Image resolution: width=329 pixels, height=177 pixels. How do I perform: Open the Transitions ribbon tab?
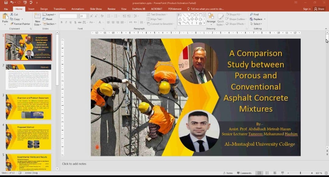60,9
